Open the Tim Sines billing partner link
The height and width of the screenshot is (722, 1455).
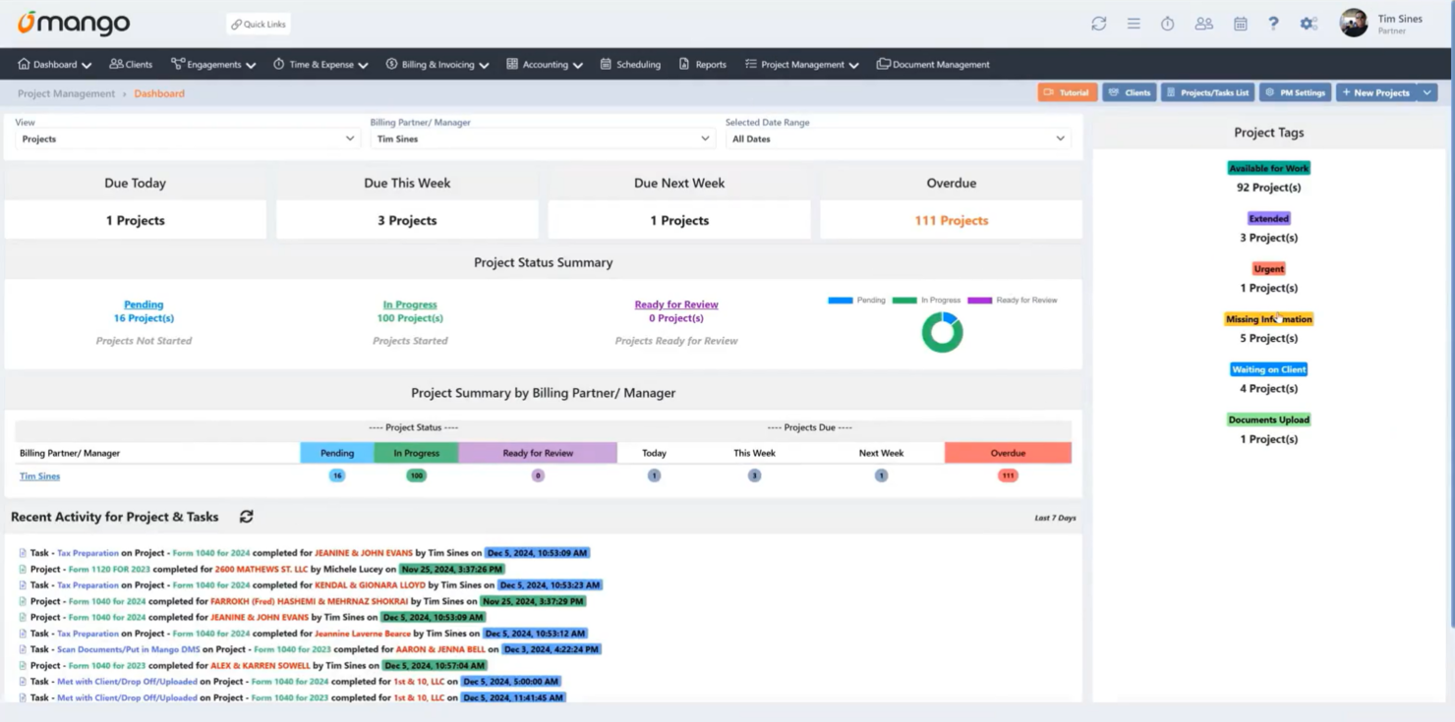pos(38,475)
